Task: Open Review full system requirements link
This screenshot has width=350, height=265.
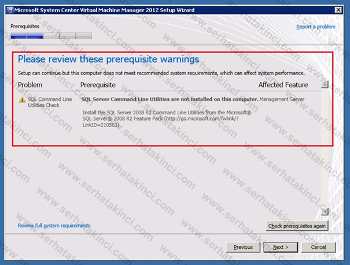Action: (x=54, y=226)
